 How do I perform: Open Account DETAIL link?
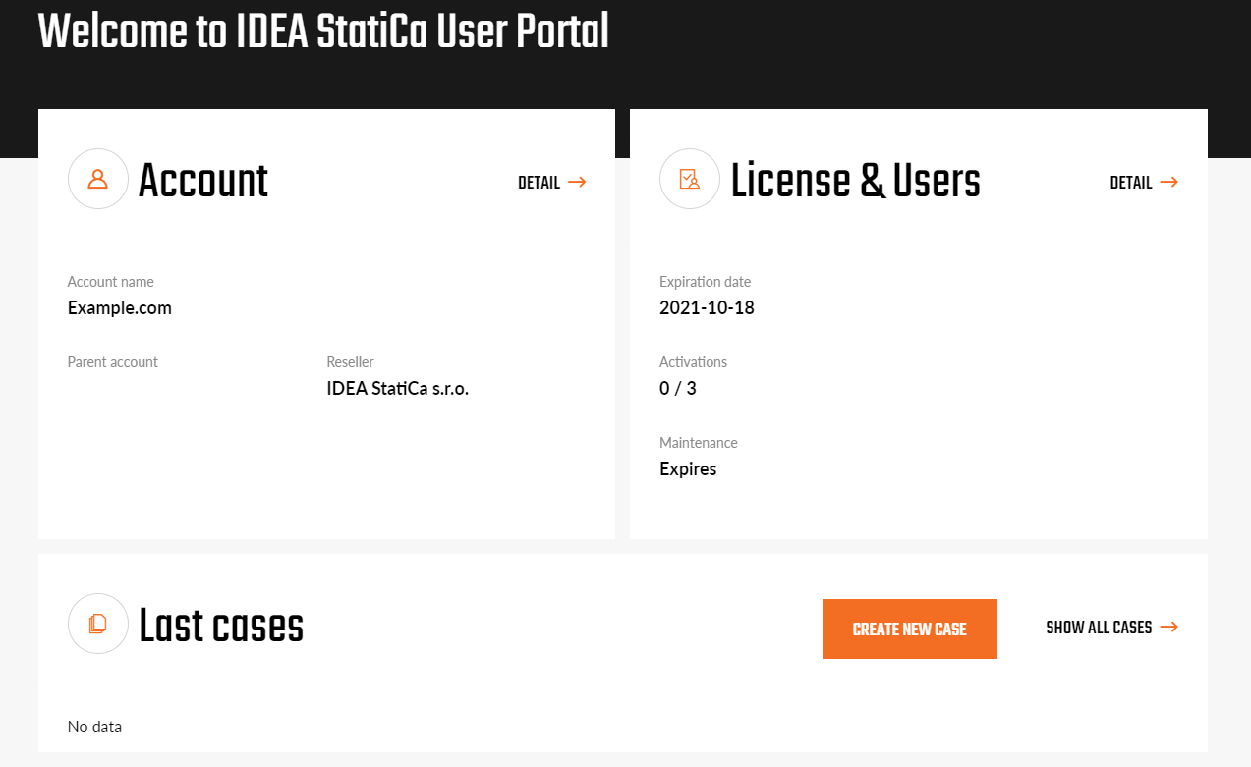(x=540, y=183)
